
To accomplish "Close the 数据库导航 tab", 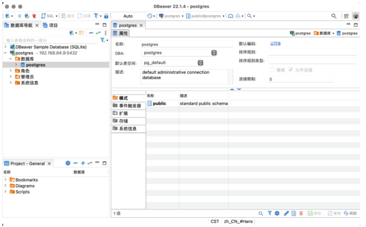I will (37, 25).
